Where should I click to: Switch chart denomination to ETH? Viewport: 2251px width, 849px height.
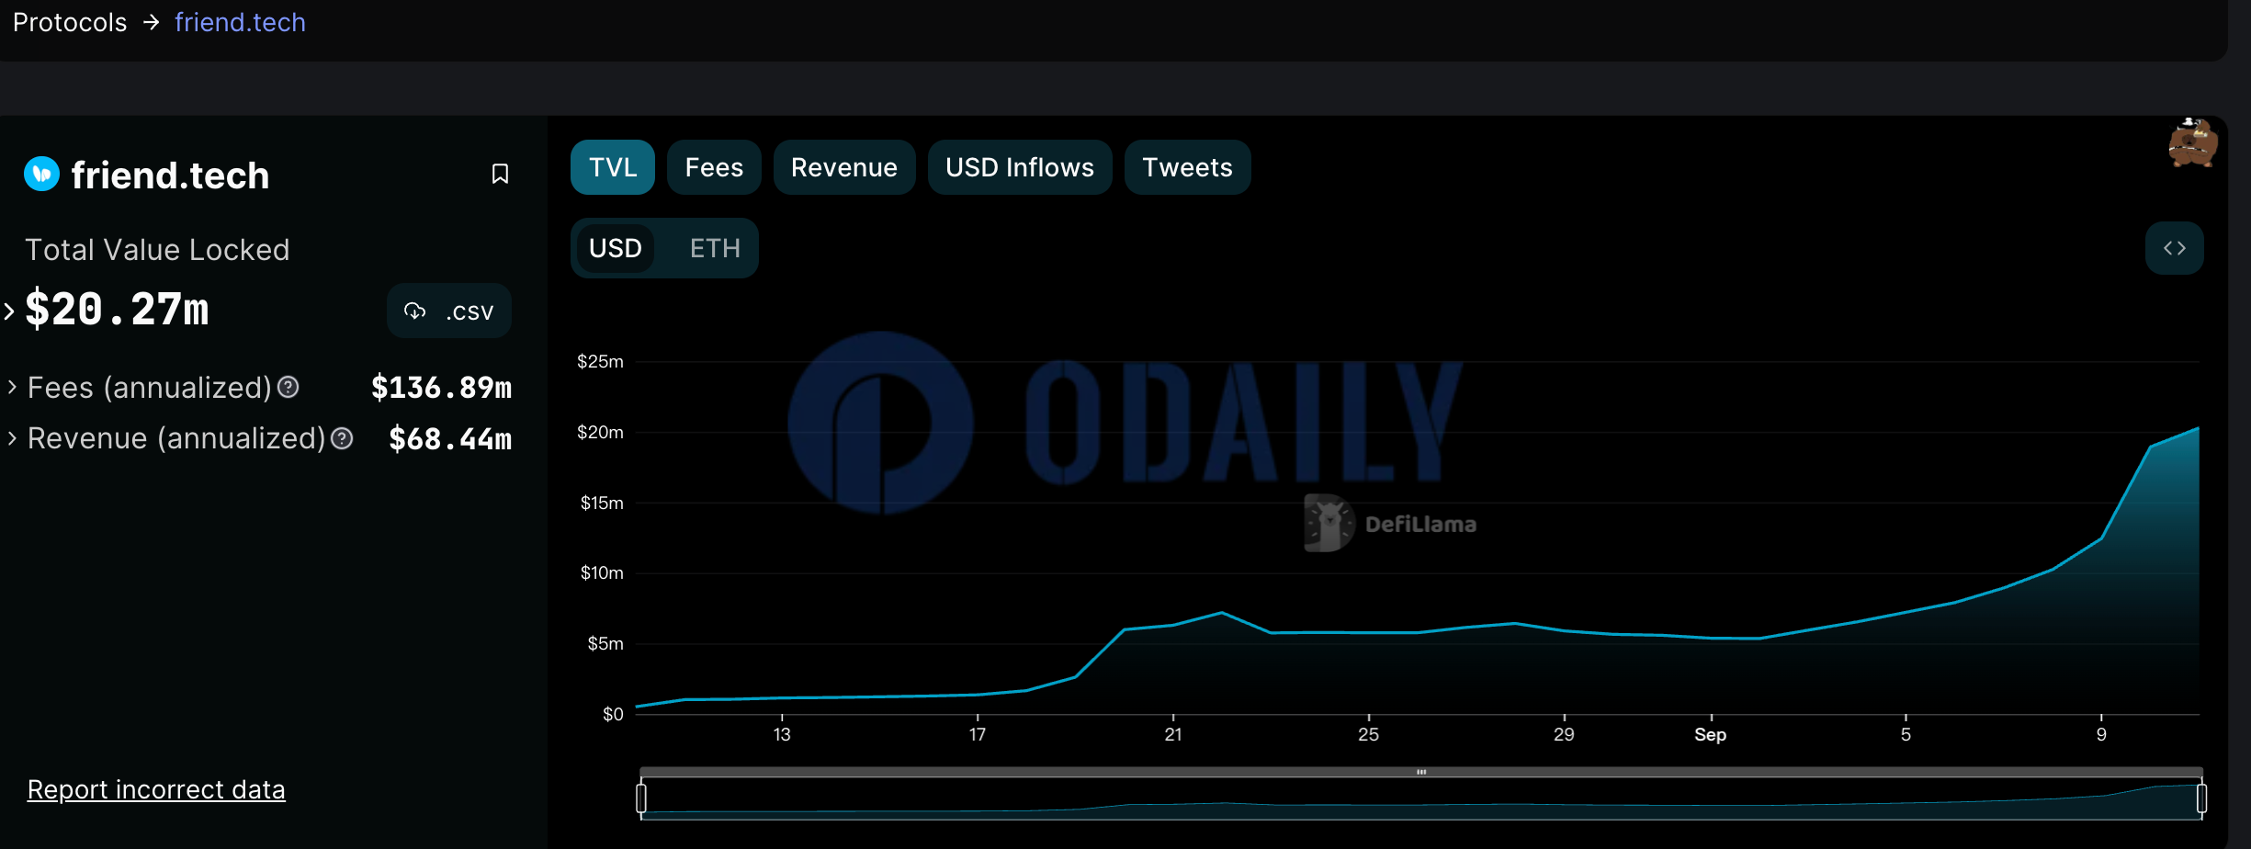tap(715, 248)
